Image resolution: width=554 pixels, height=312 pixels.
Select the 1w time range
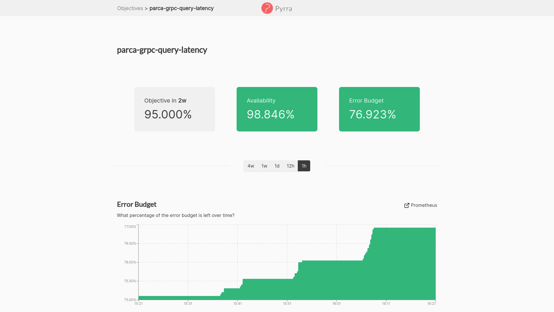click(264, 166)
